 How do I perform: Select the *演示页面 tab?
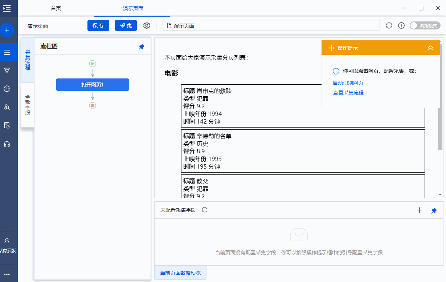pyautogui.click(x=132, y=8)
